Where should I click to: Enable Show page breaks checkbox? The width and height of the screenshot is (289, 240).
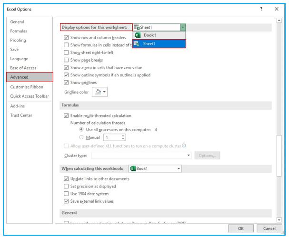pos(66,60)
